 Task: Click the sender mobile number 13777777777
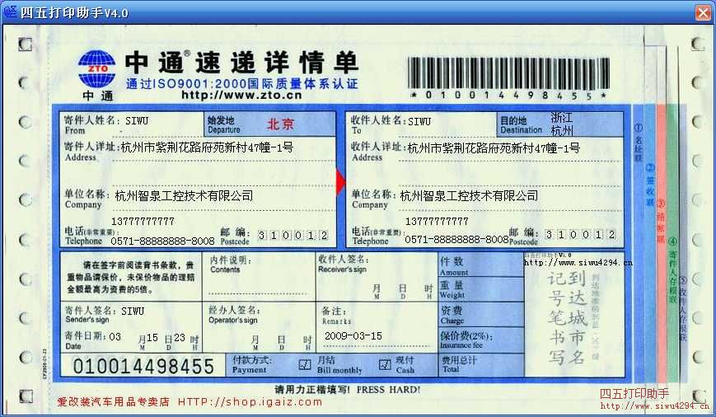pyautogui.click(x=143, y=222)
